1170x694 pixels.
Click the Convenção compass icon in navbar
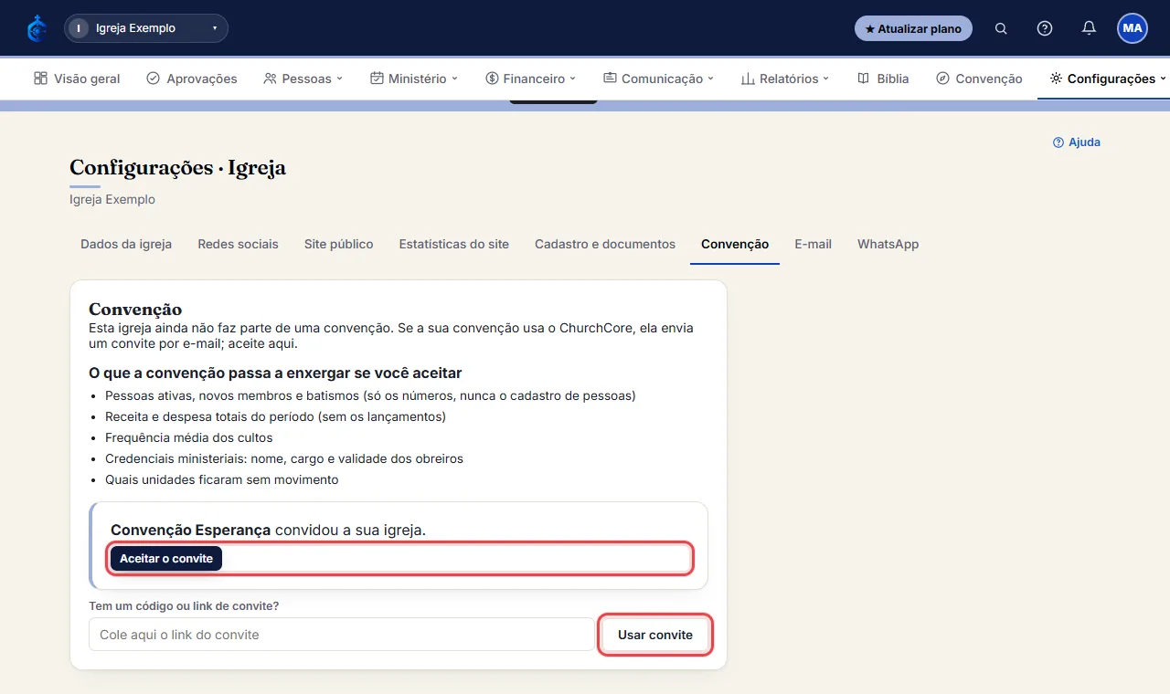pyautogui.click(x=942, y=79)
